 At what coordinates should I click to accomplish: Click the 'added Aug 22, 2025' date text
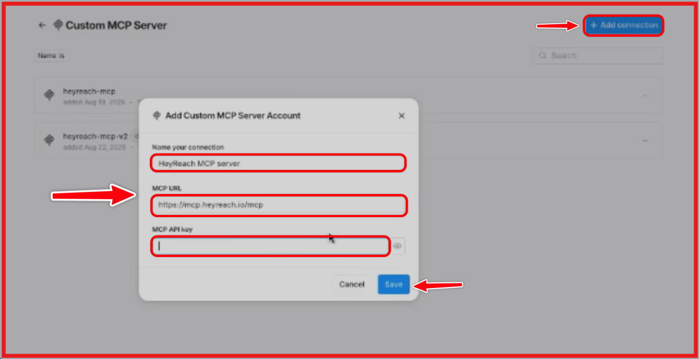[94, 147]
